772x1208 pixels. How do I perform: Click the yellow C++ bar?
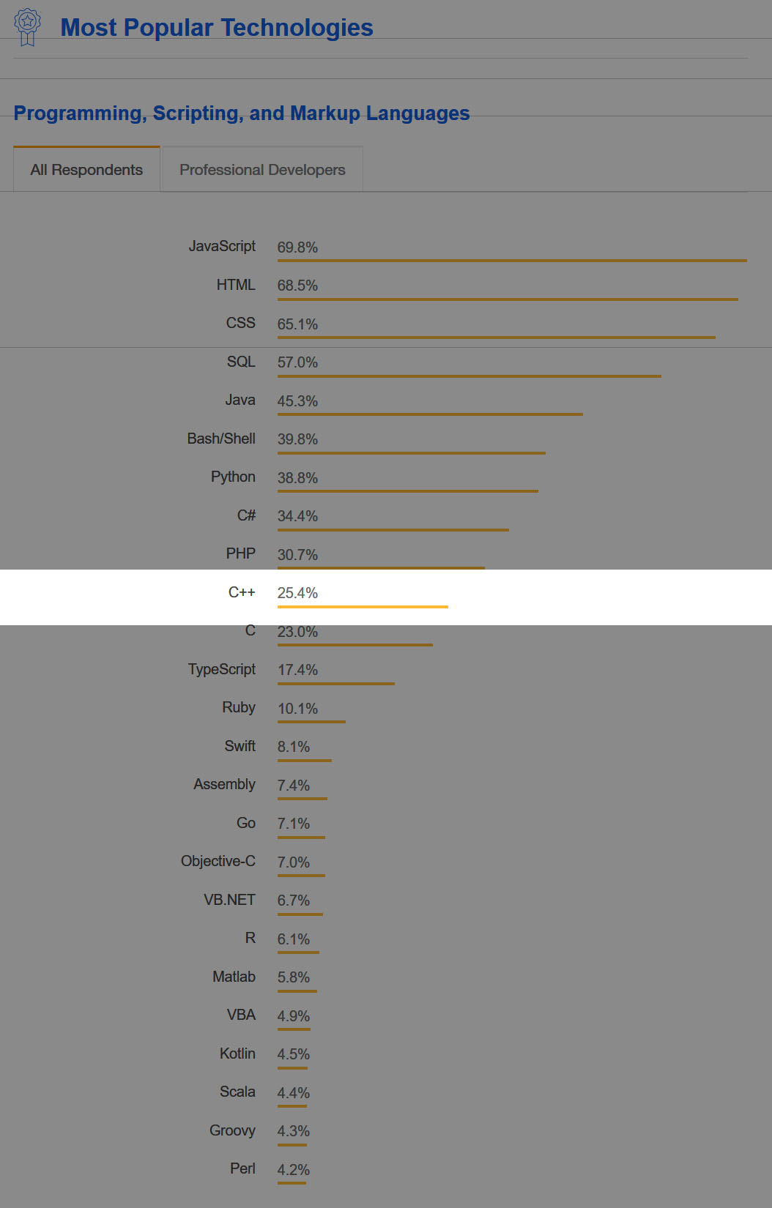[363, 607]
